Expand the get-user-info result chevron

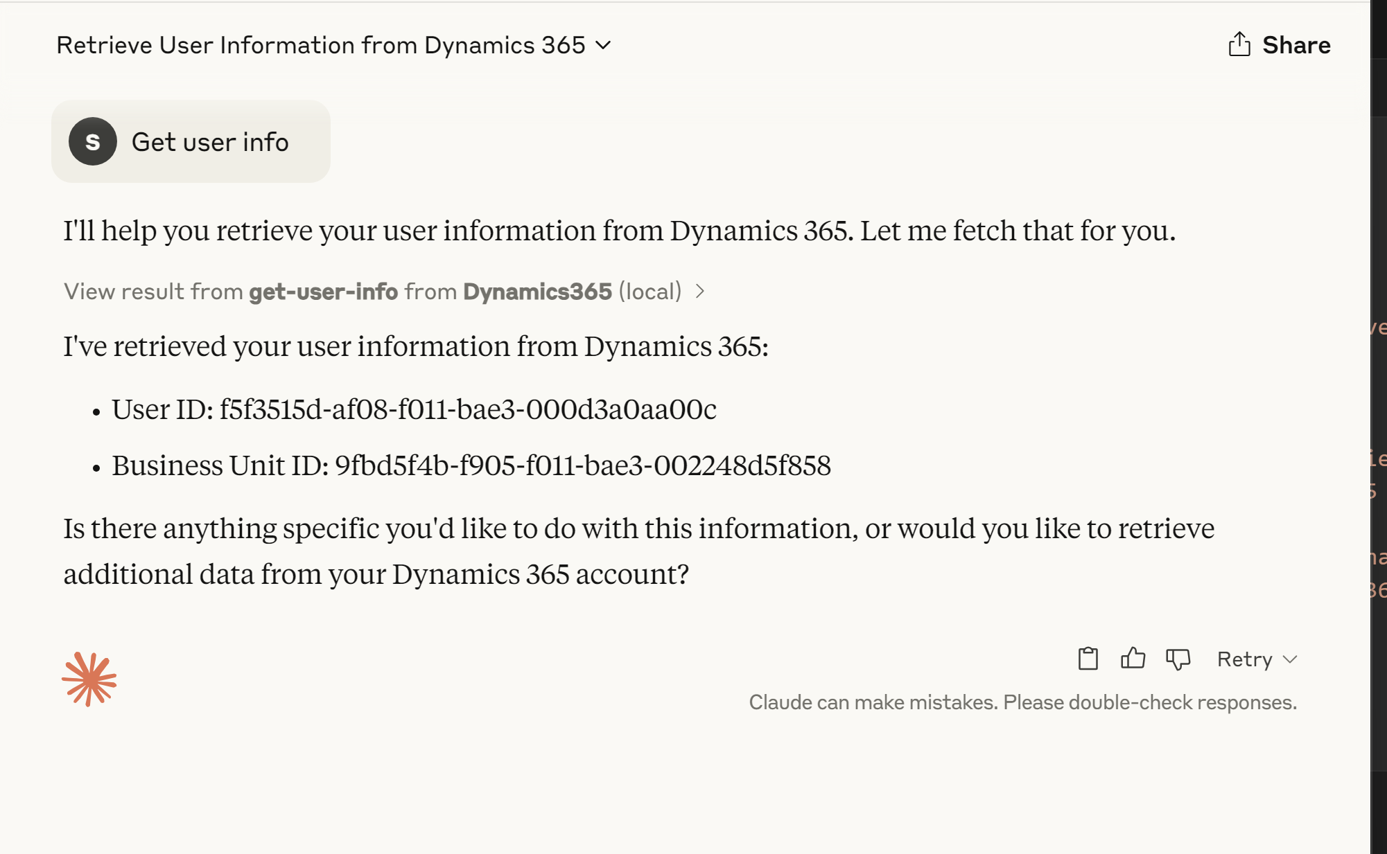[700, 292]
